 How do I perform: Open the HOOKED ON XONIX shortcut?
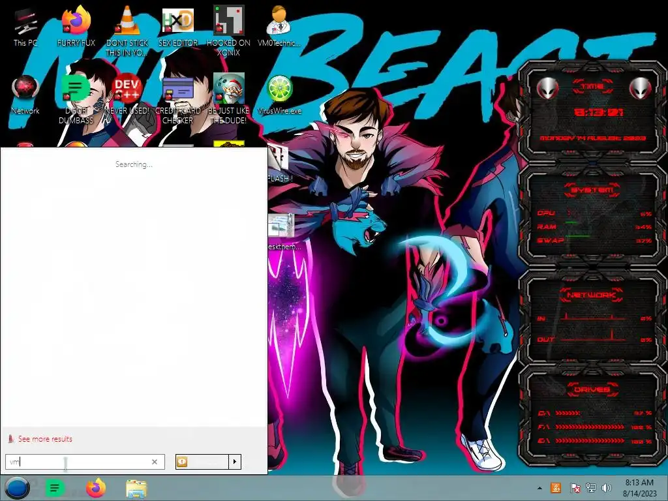click(x=228, y=31)
